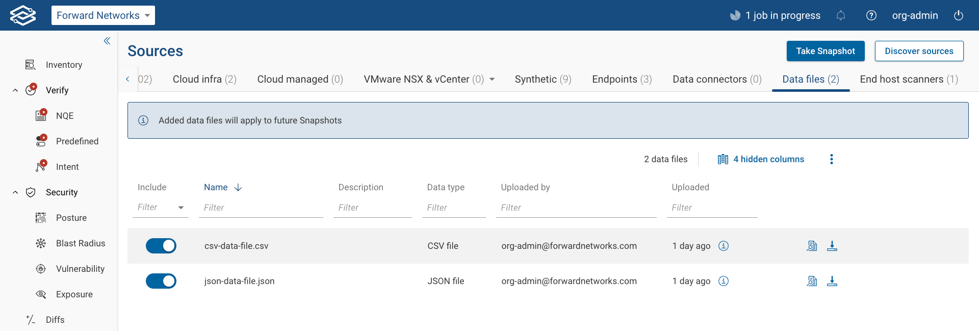979x331 pixels.
Task: Switch to the Endpoints tab
Action: (622, 79)
